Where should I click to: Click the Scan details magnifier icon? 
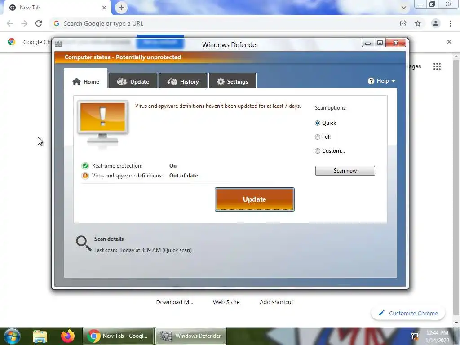click(x=84, y=243)
